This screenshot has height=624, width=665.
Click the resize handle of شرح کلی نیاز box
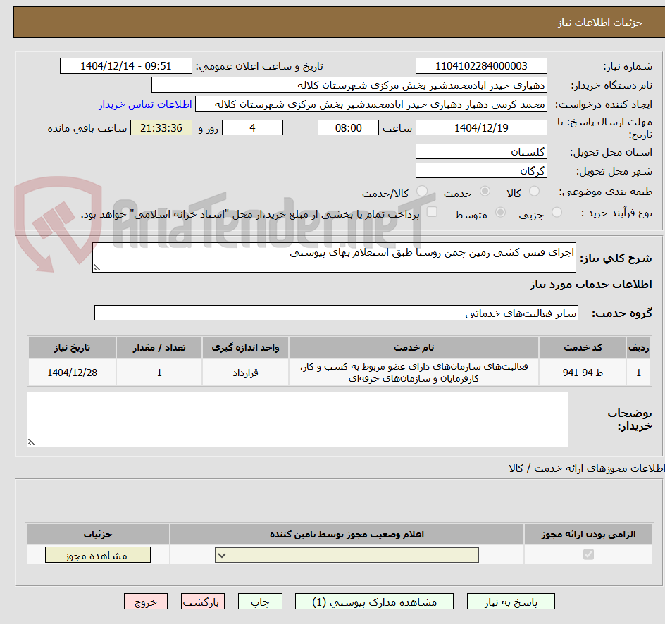(x=97, y=268)
